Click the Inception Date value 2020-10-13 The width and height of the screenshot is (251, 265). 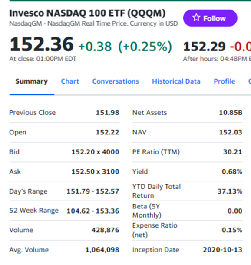coord(223,250)
